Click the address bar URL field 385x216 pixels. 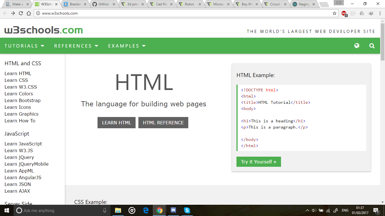[186, 13]
